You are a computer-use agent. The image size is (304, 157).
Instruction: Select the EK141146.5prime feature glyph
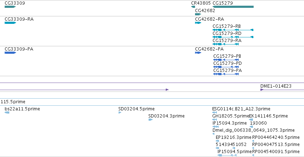(251, 120)
